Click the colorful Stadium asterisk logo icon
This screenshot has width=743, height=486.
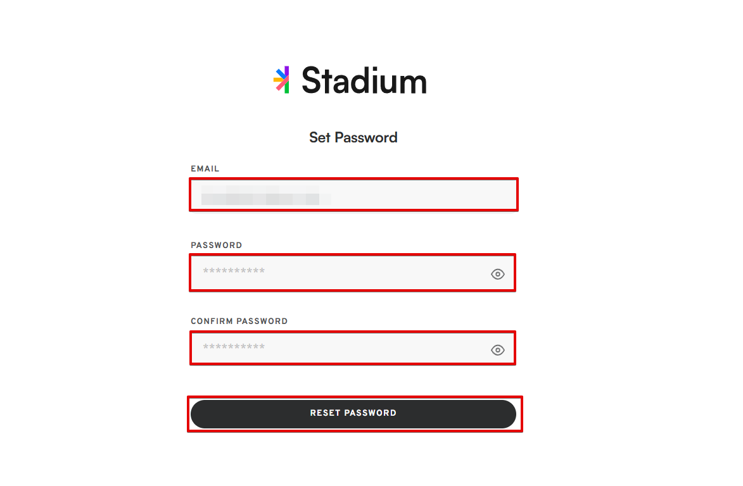coord(281,80)
